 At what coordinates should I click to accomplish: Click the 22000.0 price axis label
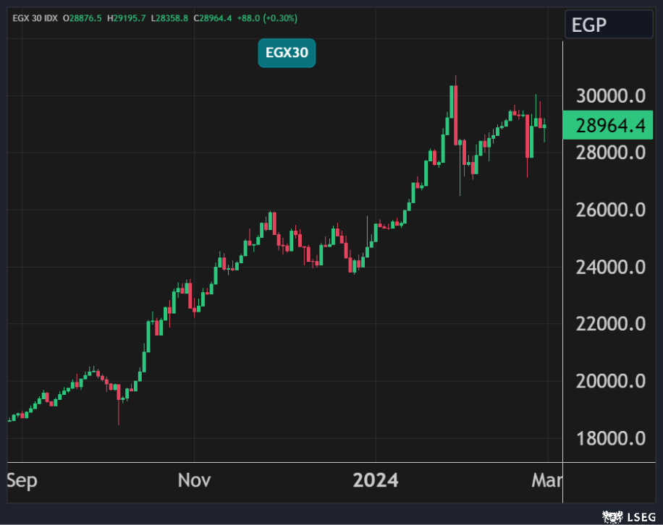click(609, 324)
